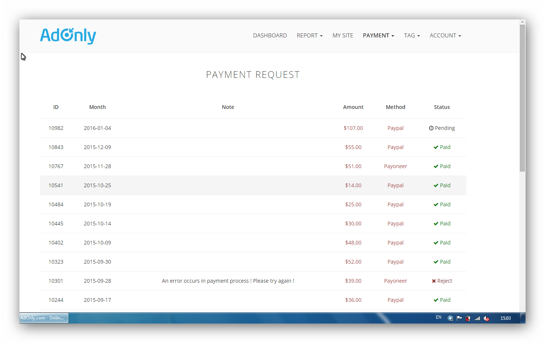The image size is (545, 343).
Task: Click the muted volume tray icon
Action: coord(486,318)
